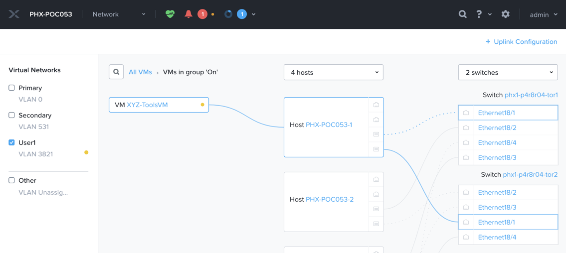Open the admin user menu
Viewport: 566px width, 253px height.
(x=544, y=15)
